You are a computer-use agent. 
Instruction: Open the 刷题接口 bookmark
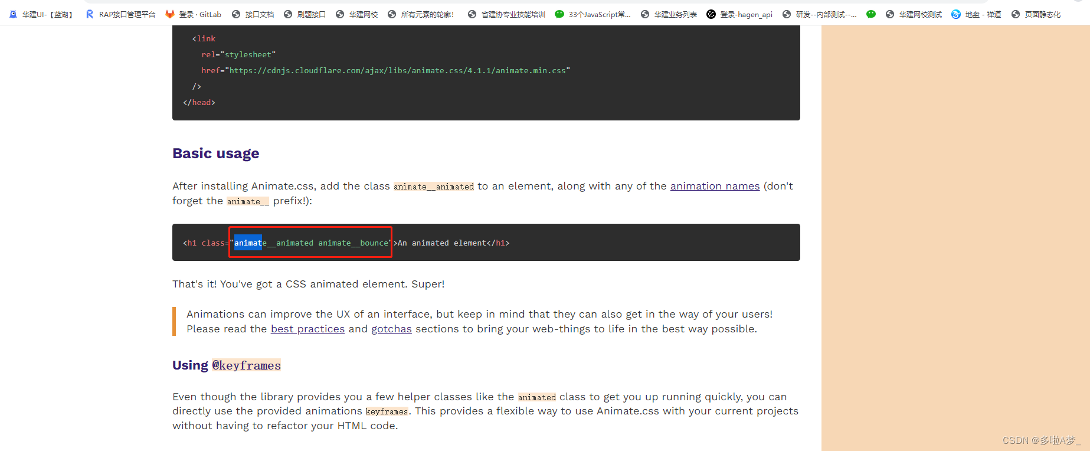(x=305, y=14)
